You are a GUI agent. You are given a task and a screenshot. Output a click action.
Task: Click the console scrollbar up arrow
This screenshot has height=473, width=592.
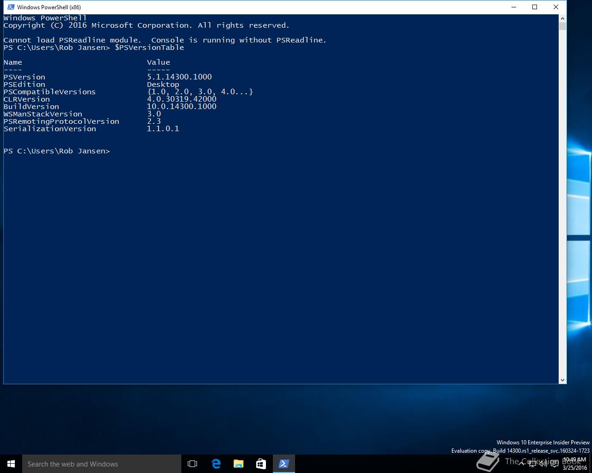[x=562, y=18]
